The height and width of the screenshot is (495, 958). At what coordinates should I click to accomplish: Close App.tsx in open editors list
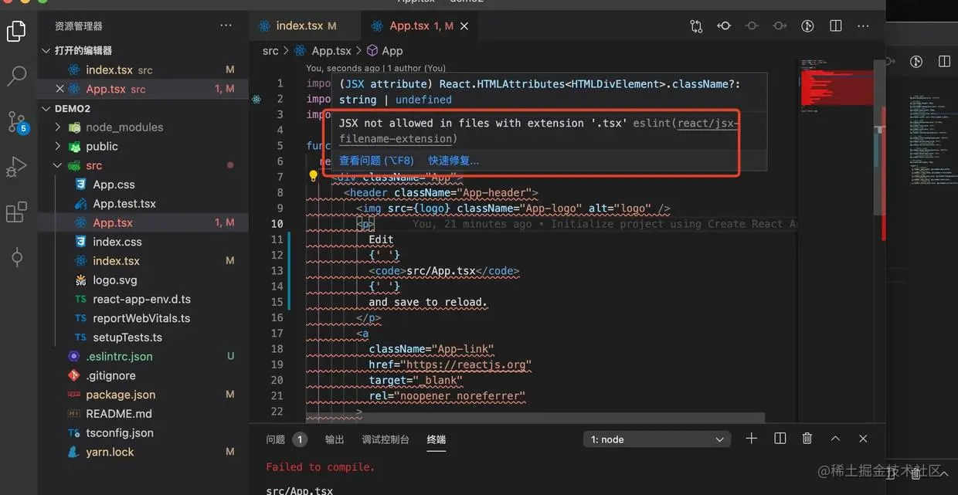60,89
